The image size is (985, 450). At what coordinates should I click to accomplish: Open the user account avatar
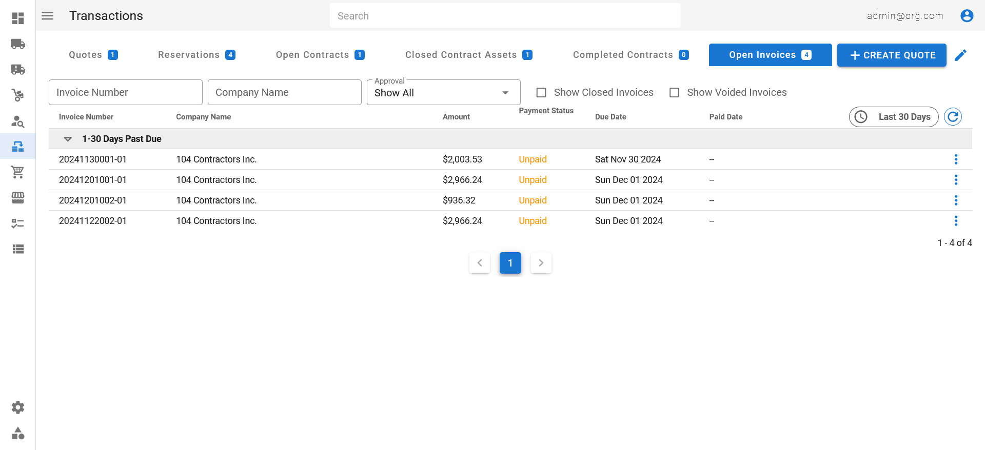click(967, 16)
